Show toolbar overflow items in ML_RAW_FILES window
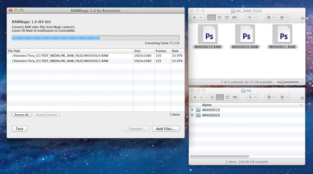Screen dimensions: 313x174 coord(303,18)
